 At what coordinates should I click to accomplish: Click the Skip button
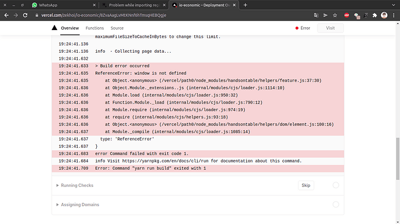tap(306, 185)
